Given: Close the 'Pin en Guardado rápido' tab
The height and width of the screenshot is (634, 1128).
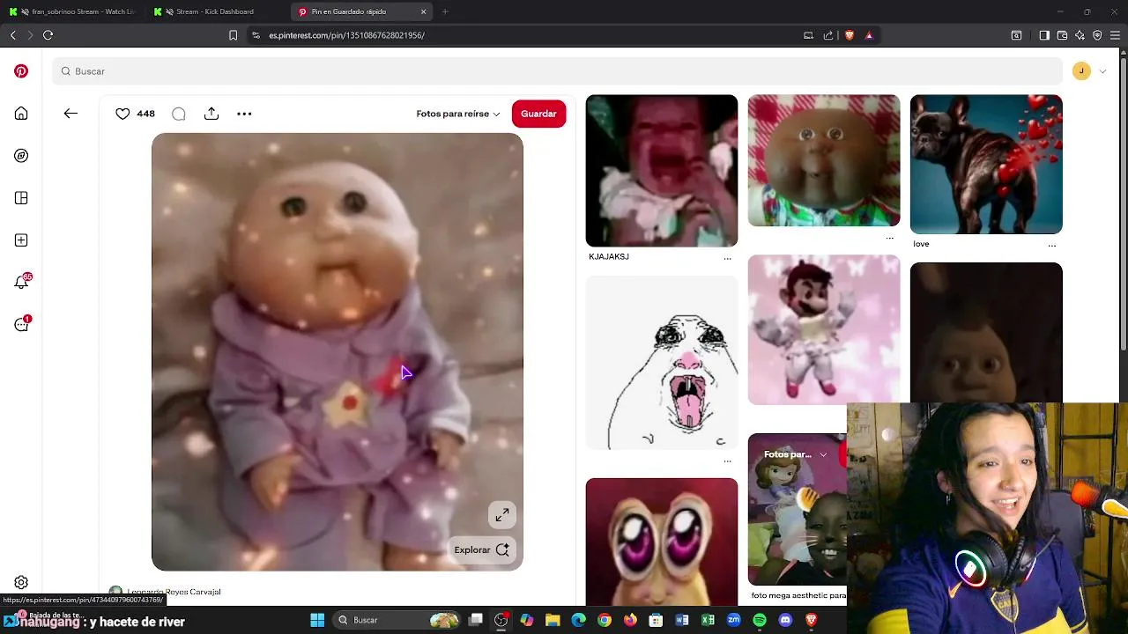Looking at the screenshot, I should click(423, 11).
